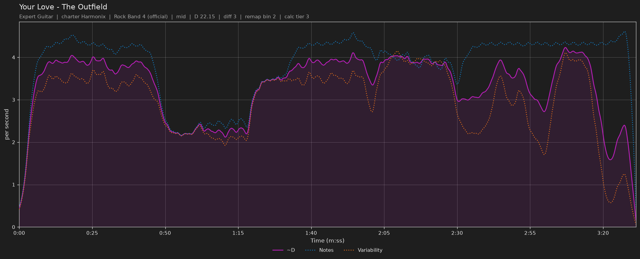Click the 'Variability' legend label
Viewport: 640px width, 259px height.
(x=370, y=250)
